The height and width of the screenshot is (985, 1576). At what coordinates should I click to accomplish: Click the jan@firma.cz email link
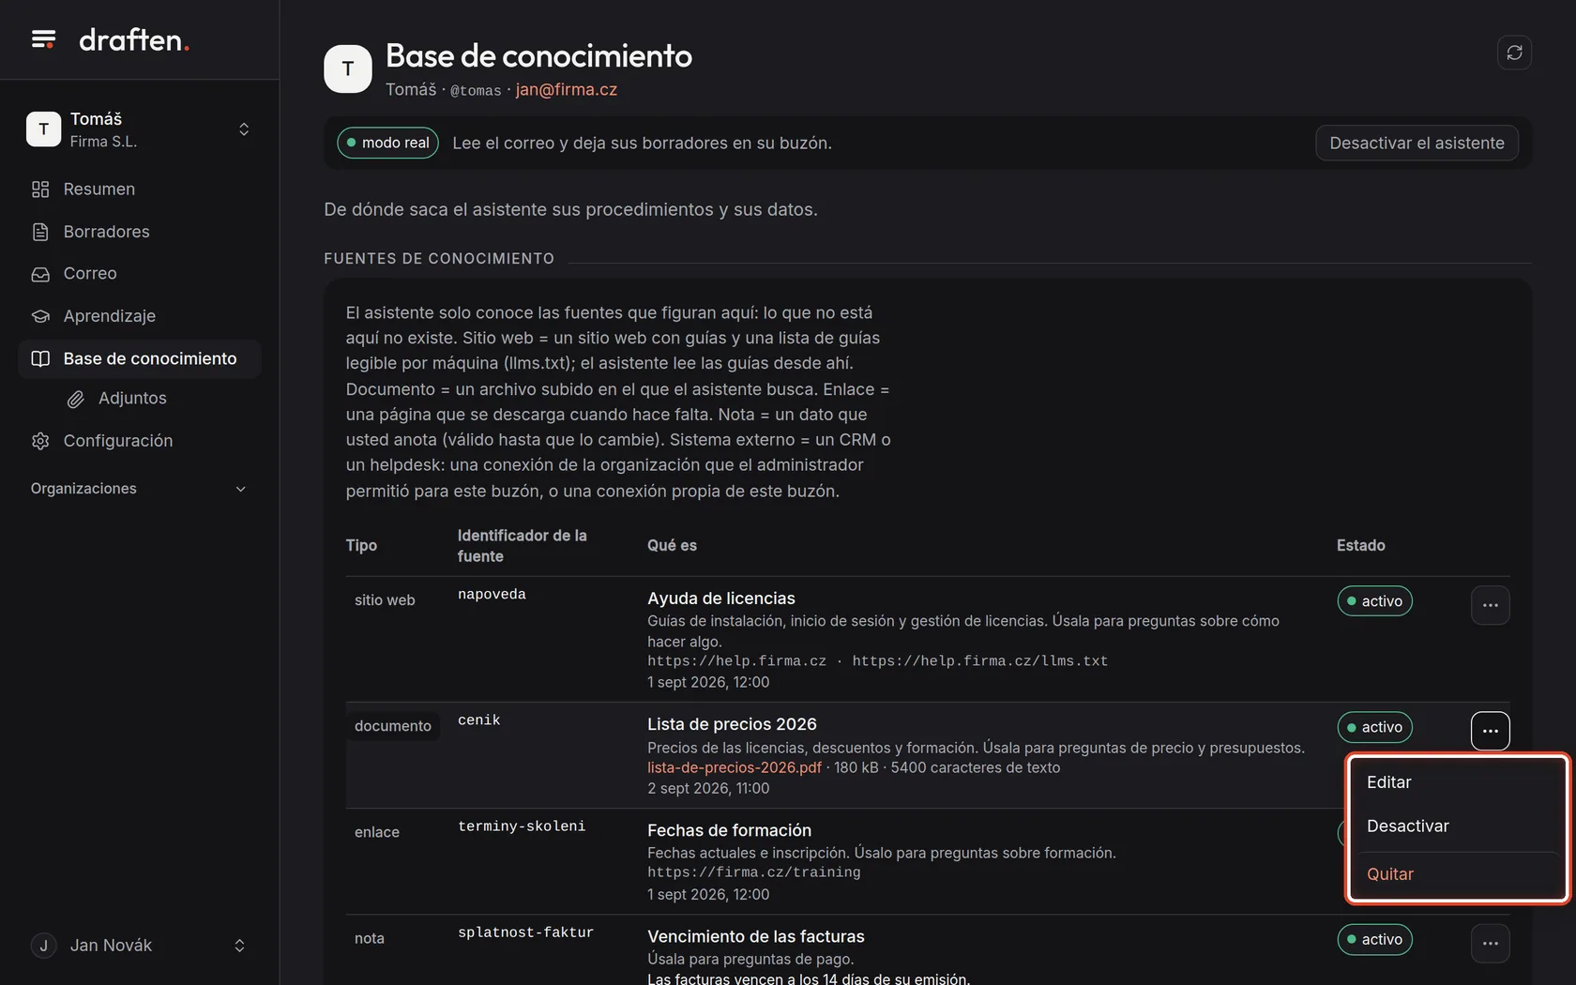tap(566, 90)
